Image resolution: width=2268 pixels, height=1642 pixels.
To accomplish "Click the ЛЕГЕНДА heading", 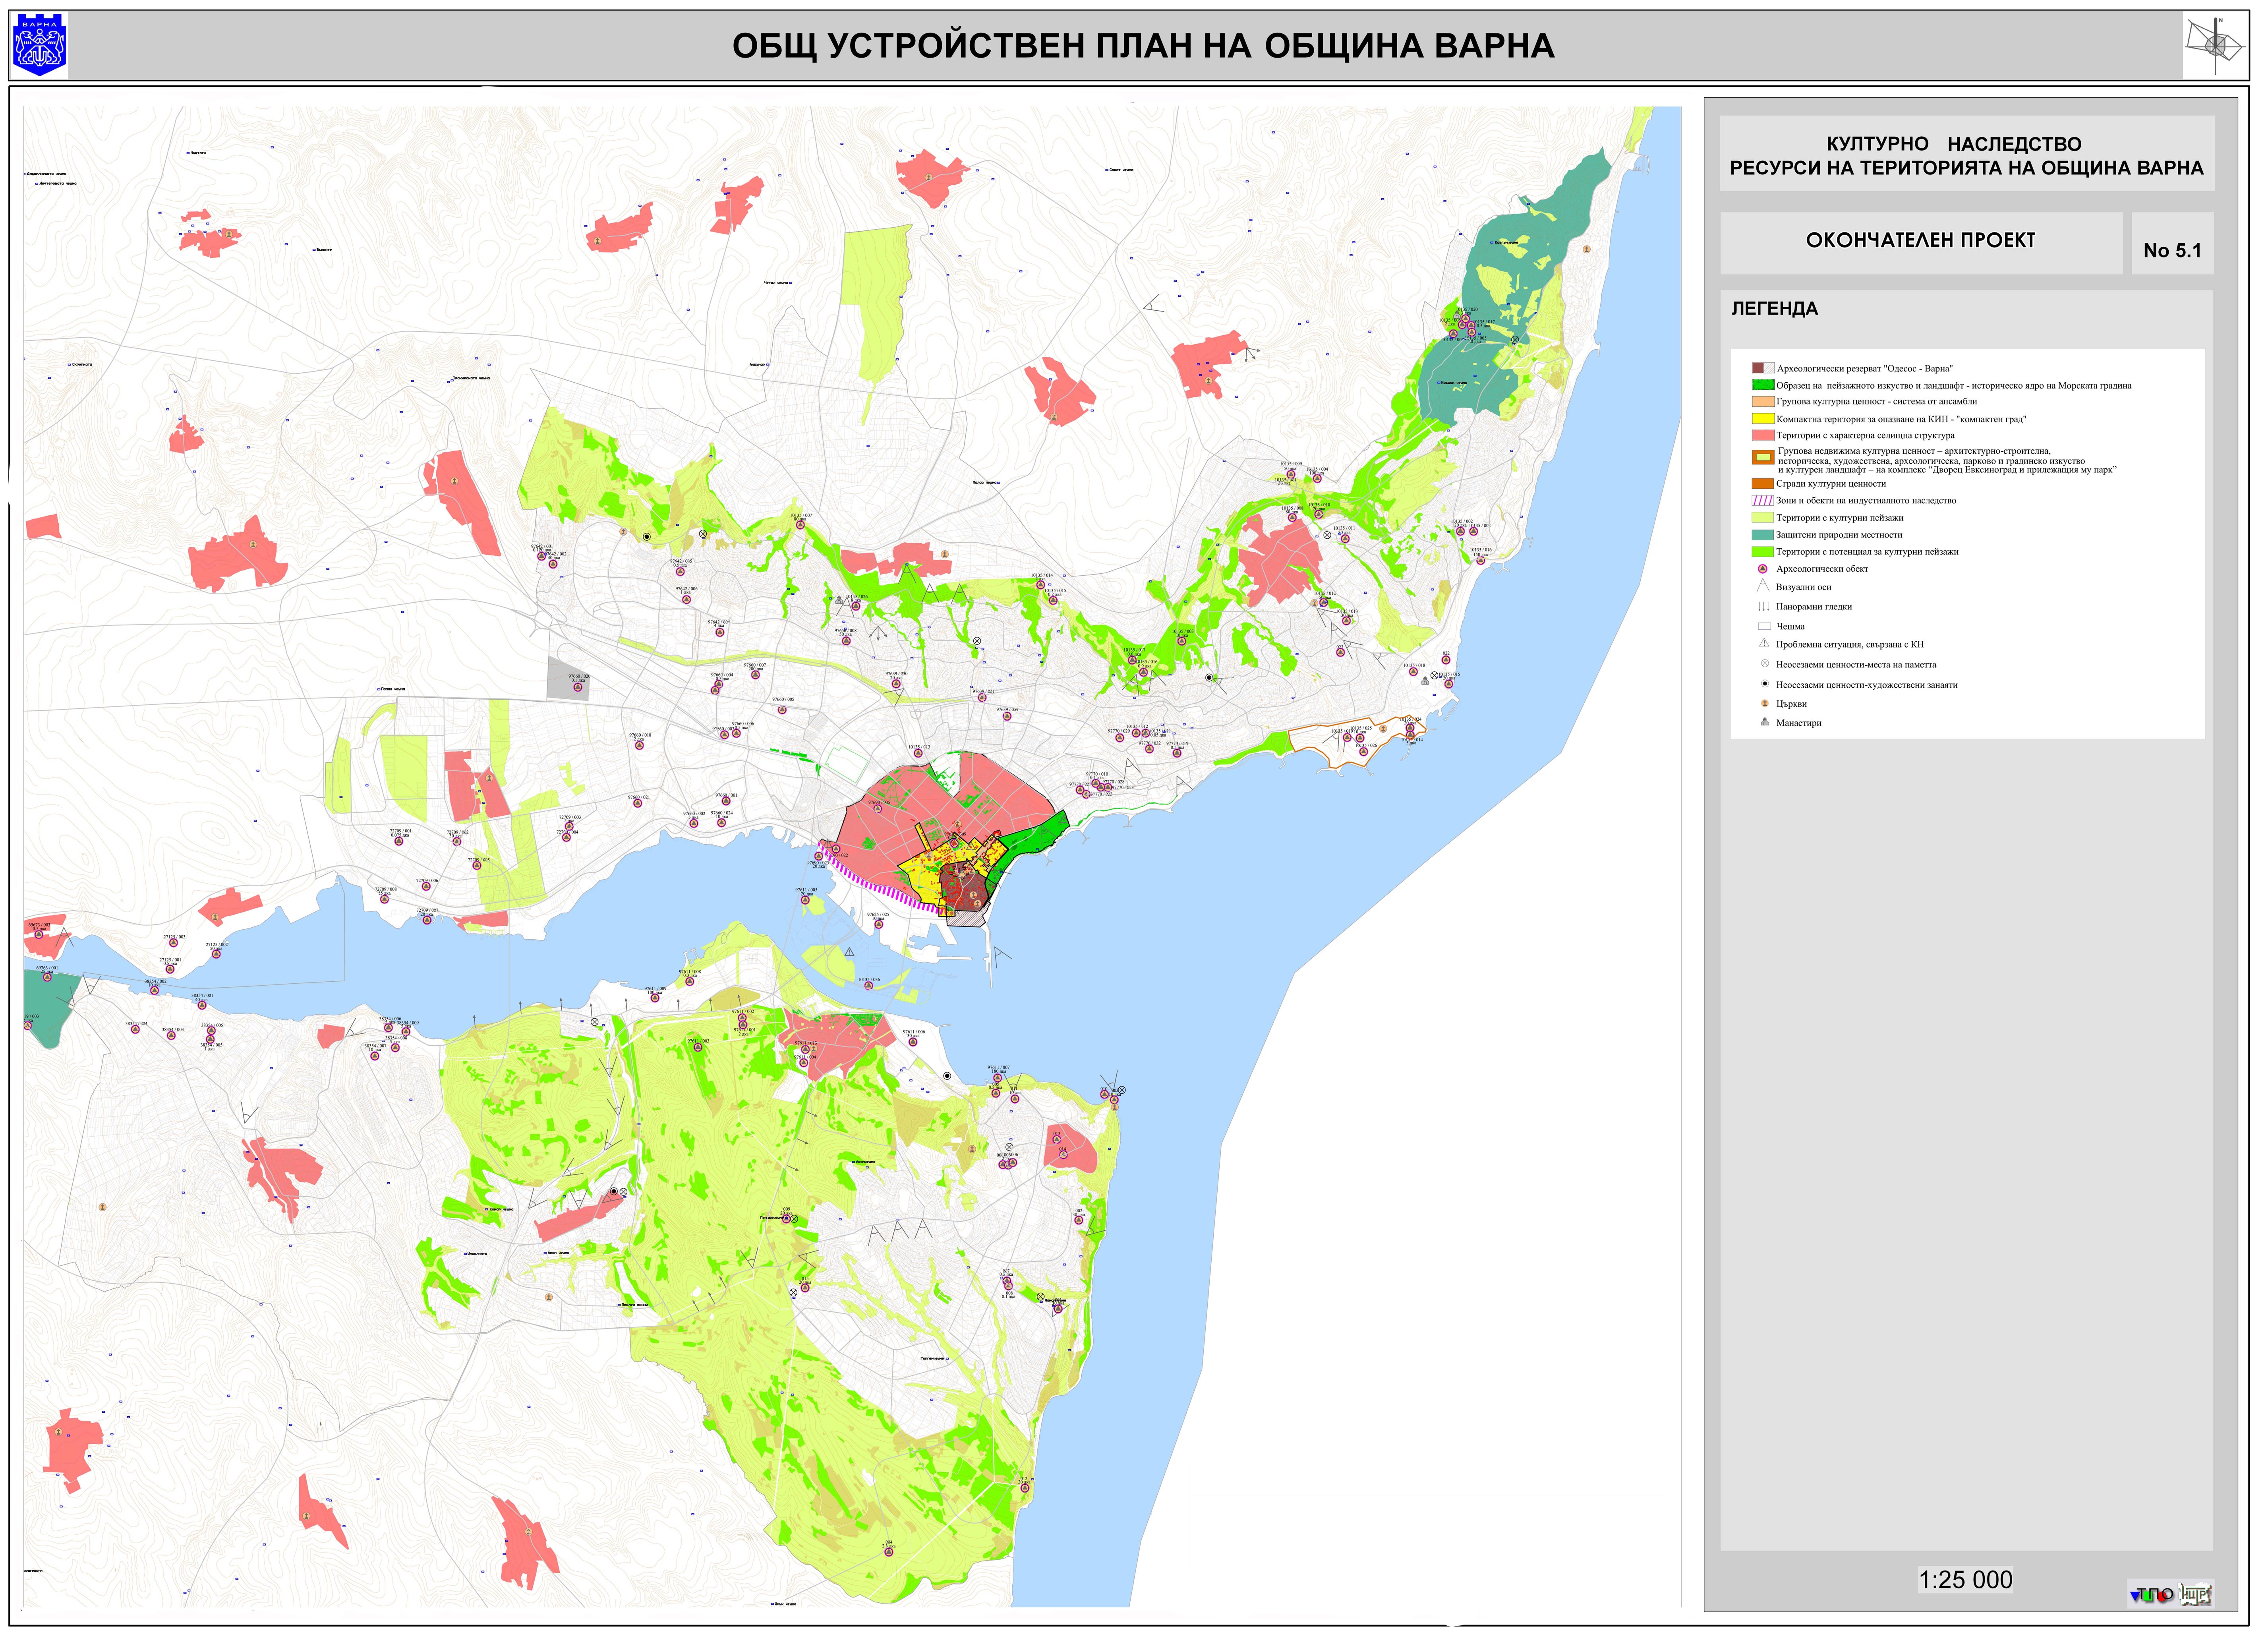I will (x=1774, y=309).
